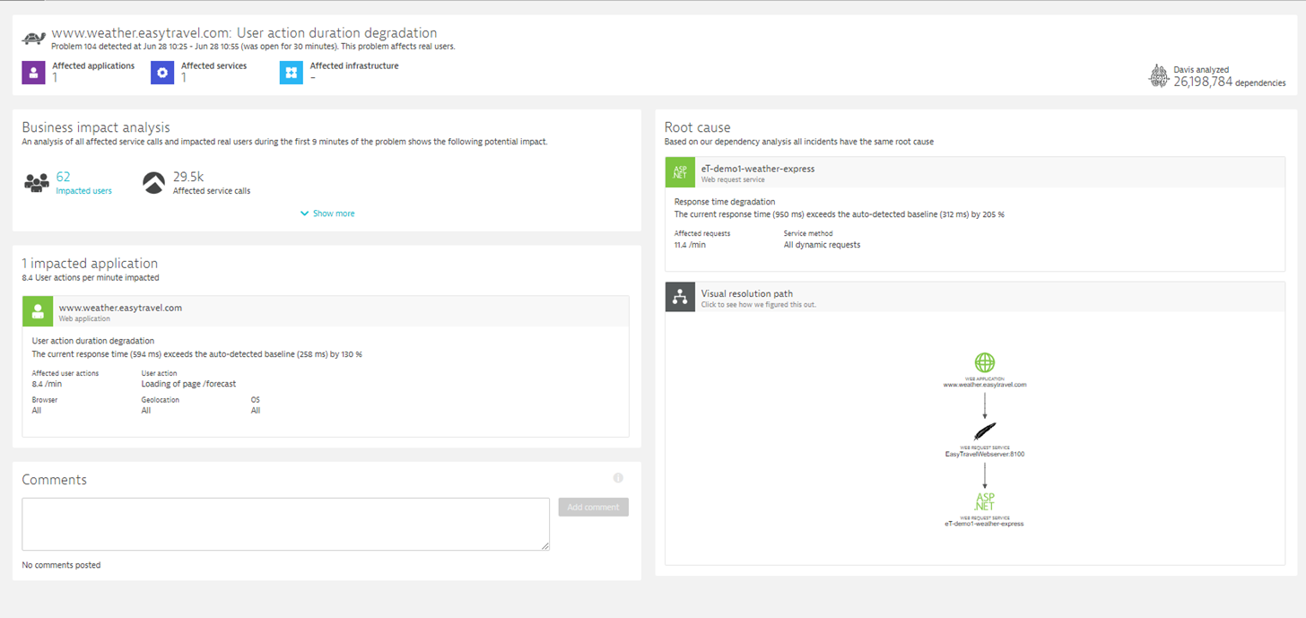Click the purple Affected applications icon
1306x618 pixels.
pos(34,73)
